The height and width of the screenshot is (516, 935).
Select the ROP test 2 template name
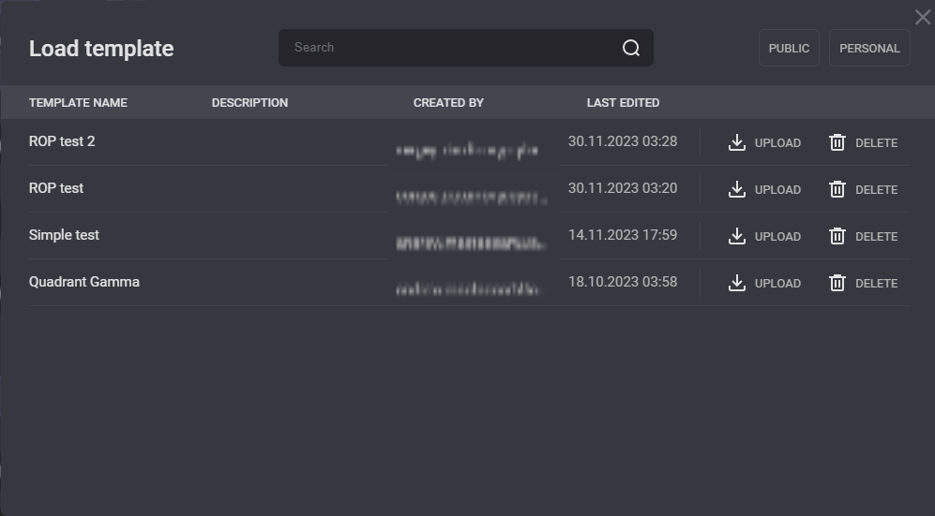coord(62,141)
